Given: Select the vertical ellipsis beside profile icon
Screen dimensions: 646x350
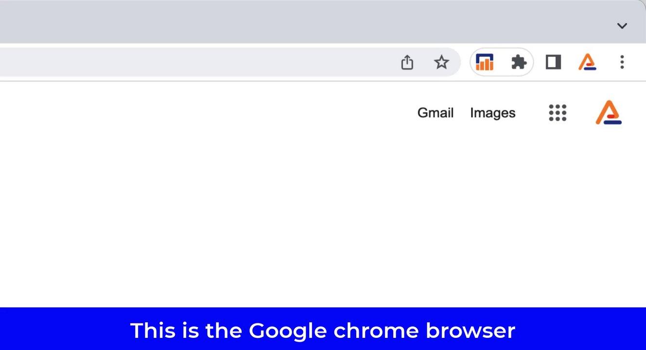Looking at the screenshot, I should click(x=622, y=62).
